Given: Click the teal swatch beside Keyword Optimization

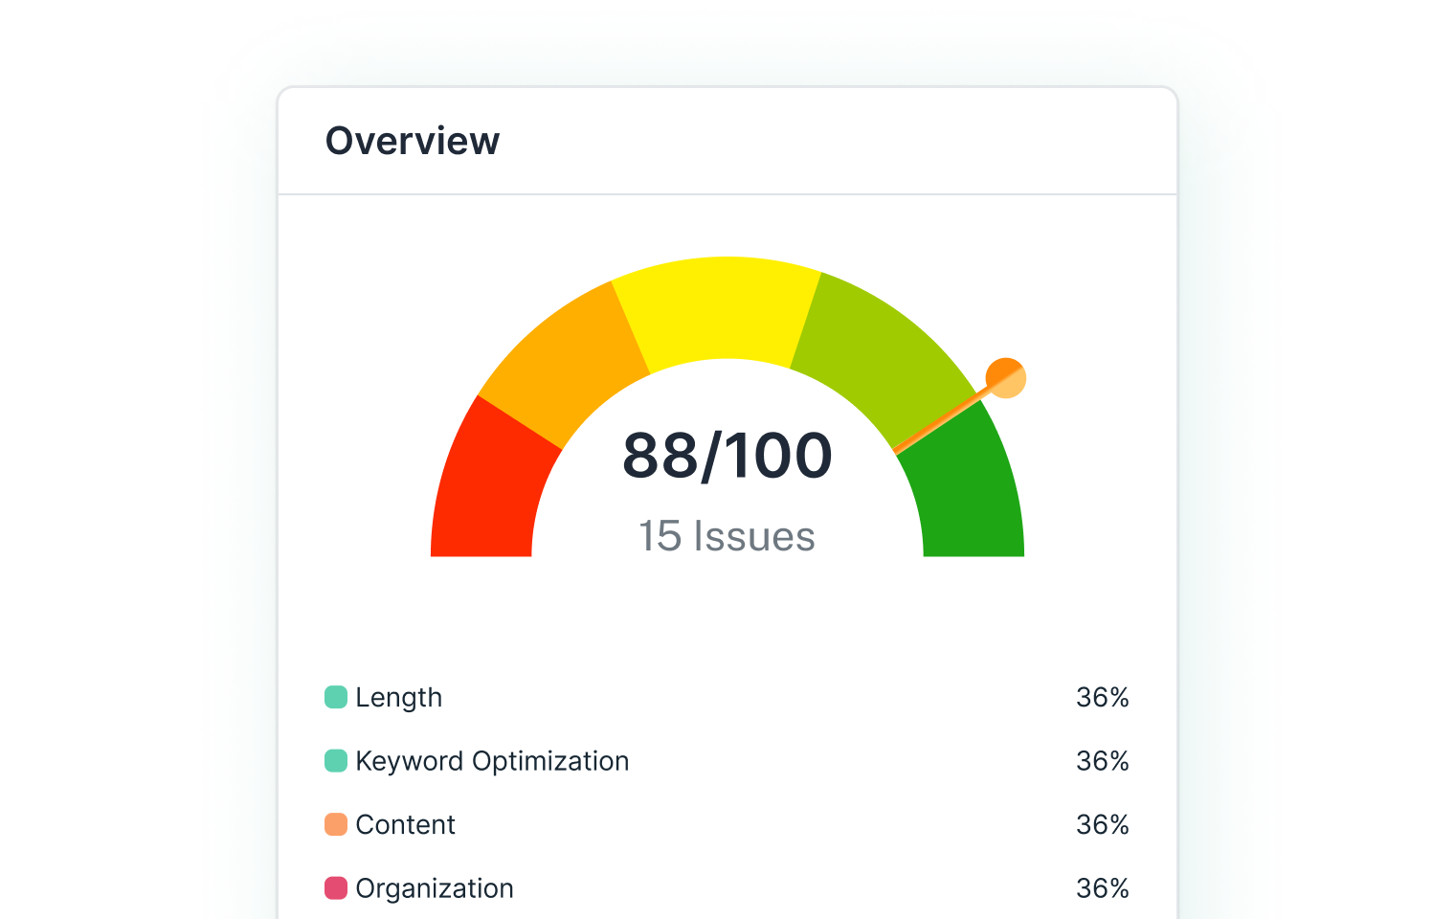Looking at the screenshot, I should [336, 761].
